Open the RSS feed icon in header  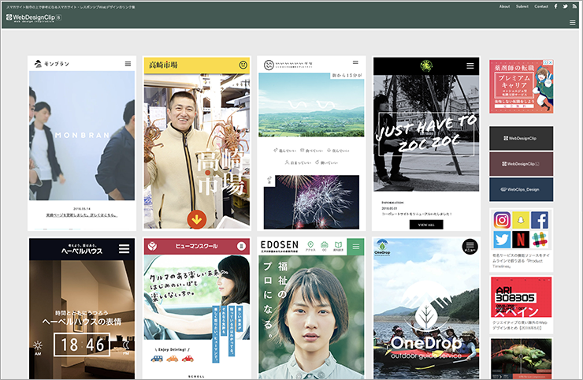(x=574, y=6)
